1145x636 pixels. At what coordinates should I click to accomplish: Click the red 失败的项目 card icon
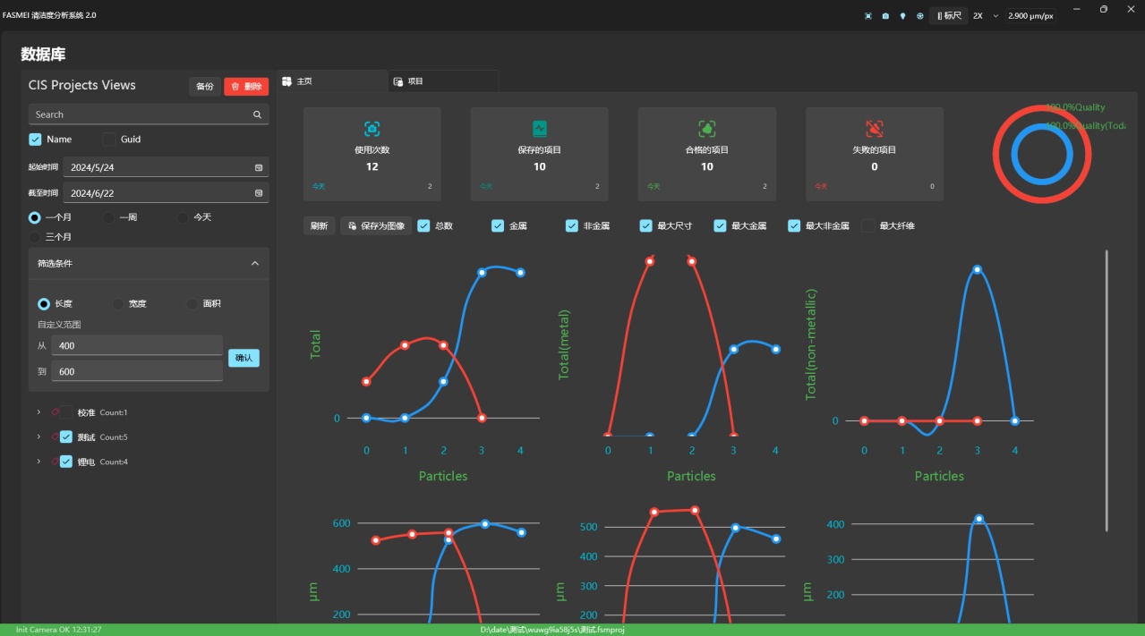[x=874, y=129]
